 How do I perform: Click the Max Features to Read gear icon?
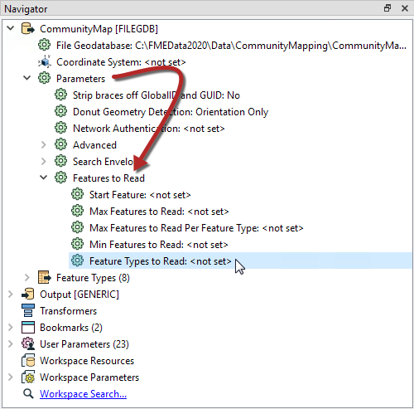tap(77, 211)
